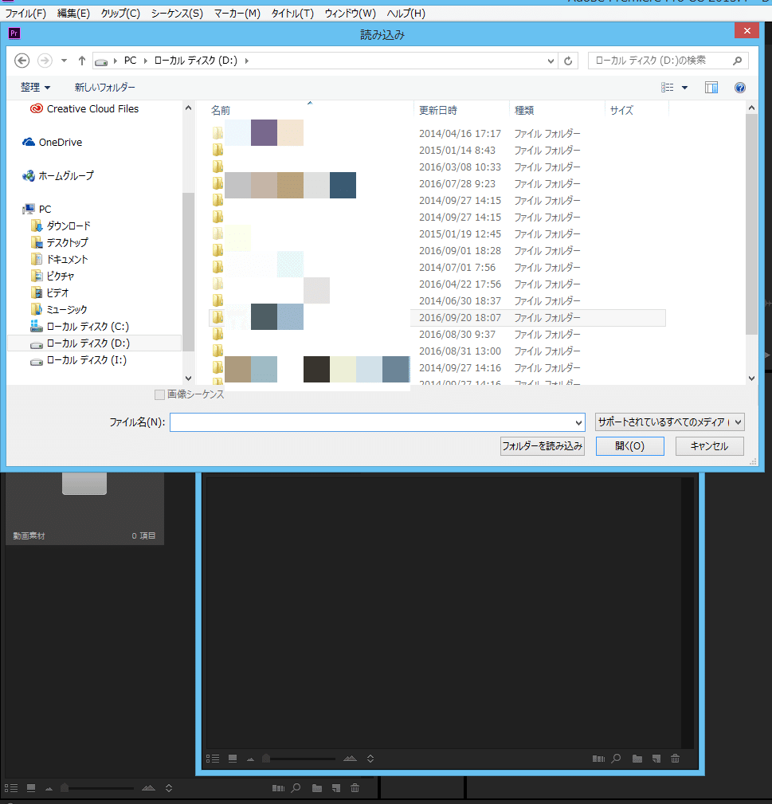Click in the ファイル名 text field
Viewport: 772px width, 804px height.
click(x=371, y=422)
